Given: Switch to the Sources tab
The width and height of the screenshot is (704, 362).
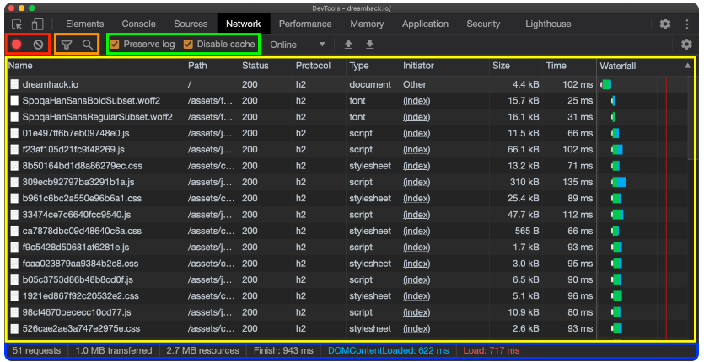Looking at the screenshot, I should [x=191, y=24].
